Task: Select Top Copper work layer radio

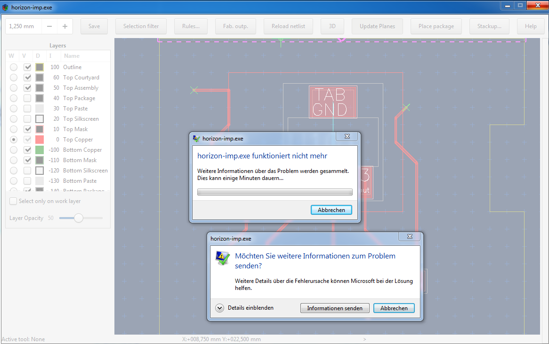Action: (x=14, y=140)
